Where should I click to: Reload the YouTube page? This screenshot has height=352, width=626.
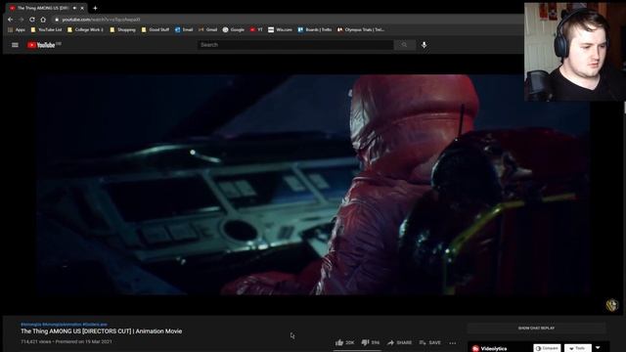[32, 20]
